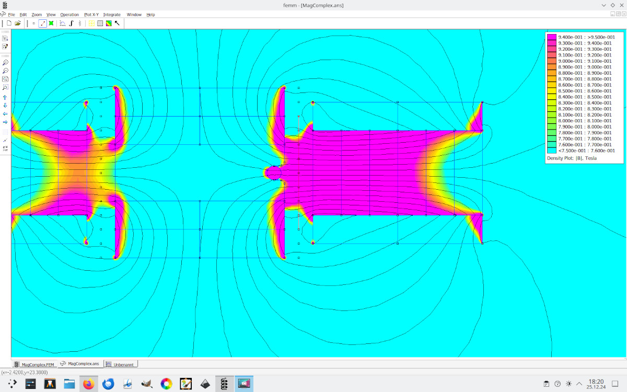Expand the system tray hidden icons arrow
The image size is (627, 392).
tap(580, 384)
